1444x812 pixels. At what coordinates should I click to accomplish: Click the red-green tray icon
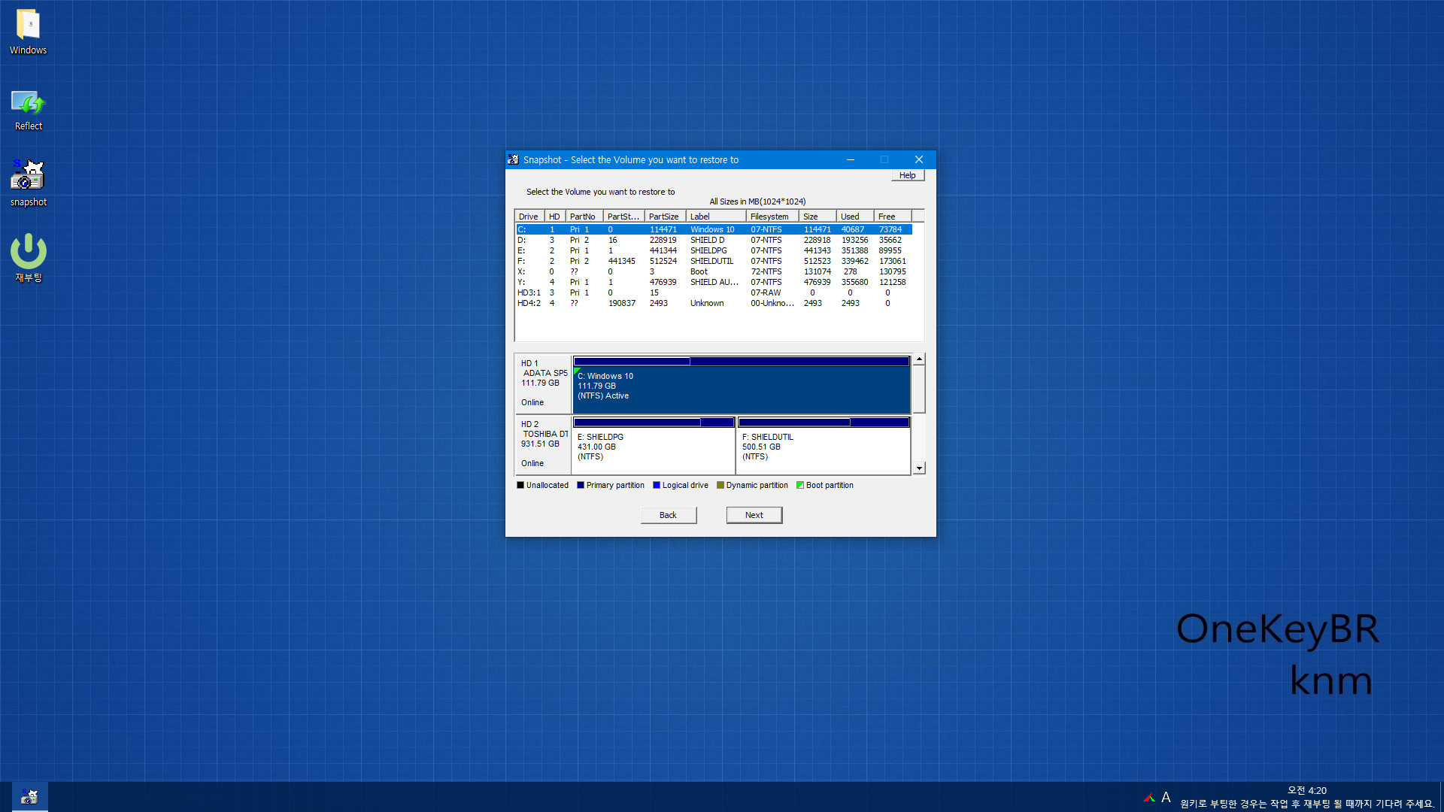coord(1149,798)
